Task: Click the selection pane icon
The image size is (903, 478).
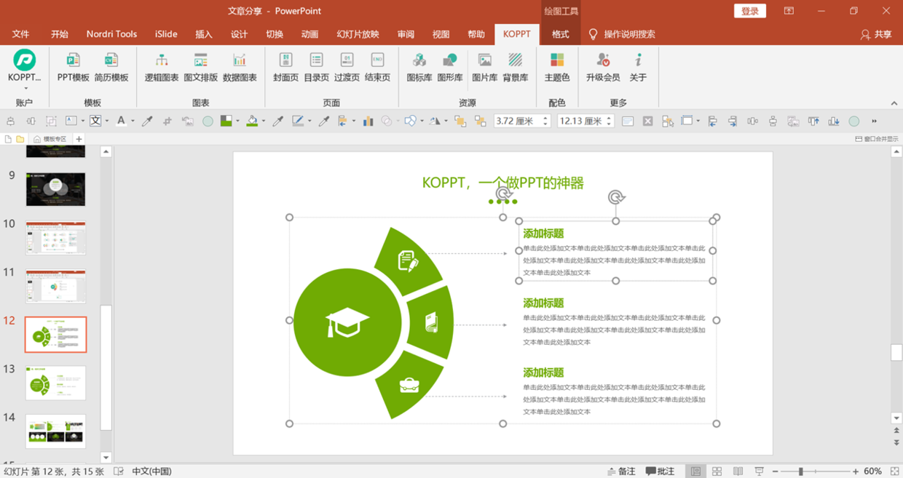Action: coord(668,121)
